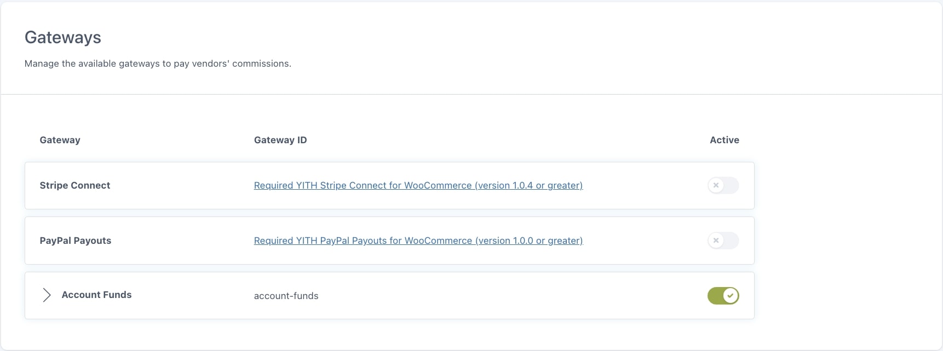Screen dimensions: 943x351
Task: Expand the Account Funds row chevron
Action: tap(47, 295)
